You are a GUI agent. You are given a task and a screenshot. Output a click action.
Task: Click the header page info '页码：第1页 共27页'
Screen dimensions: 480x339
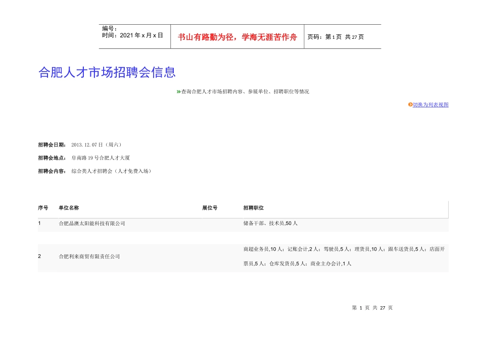(335, 37)
